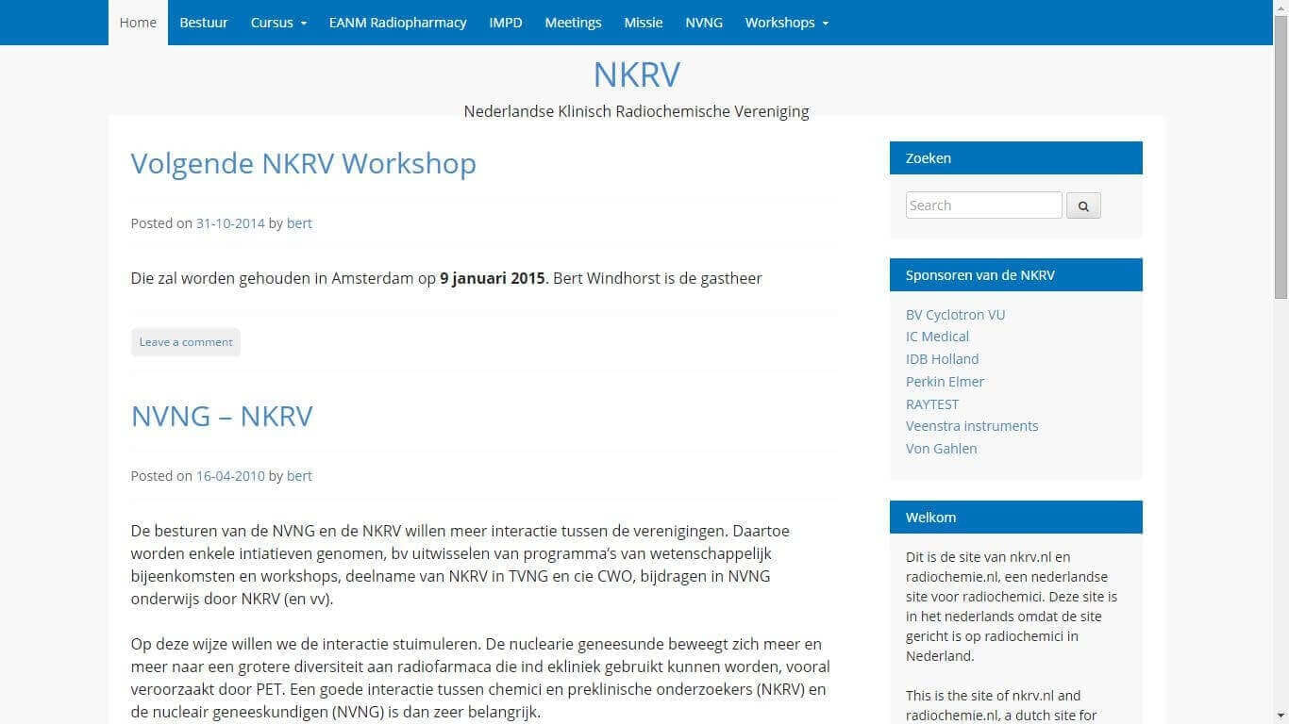1289x724 pixels.
Task: Open the Perkin Elmer sponsor page
Action: tap(945, 381)
